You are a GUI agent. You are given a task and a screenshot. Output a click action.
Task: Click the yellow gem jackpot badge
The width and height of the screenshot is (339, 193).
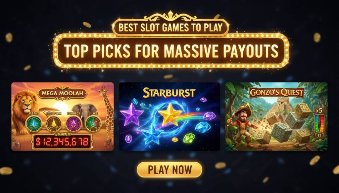click(54, 124)
